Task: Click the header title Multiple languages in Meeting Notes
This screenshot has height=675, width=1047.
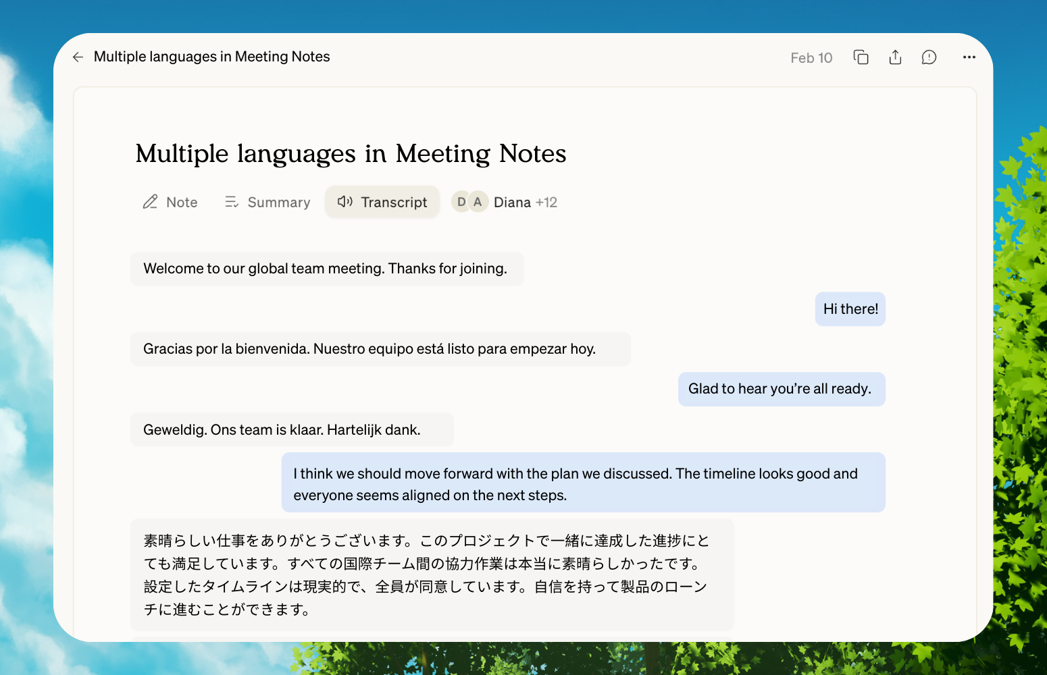Action: pyautogui.click(x=212, y=57)
